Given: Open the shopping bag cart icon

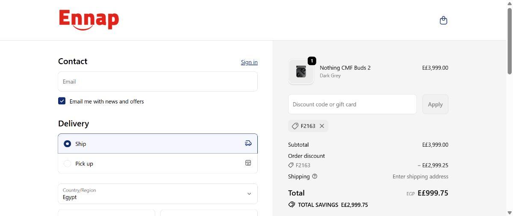Looking at the screenshot, I should click(443, 20).
